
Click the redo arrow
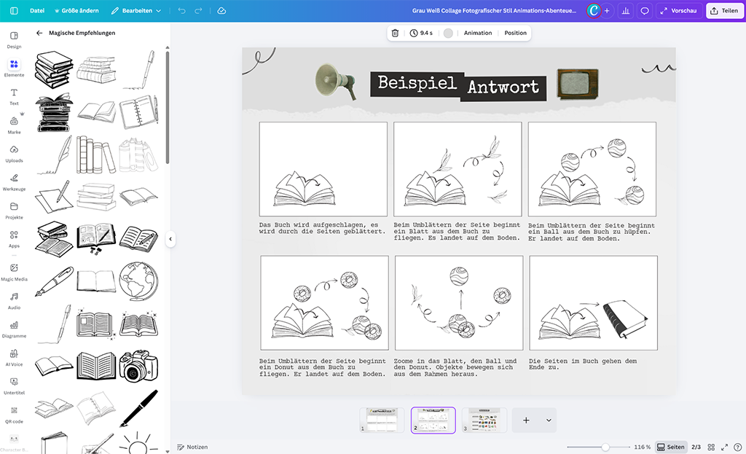(x=198, y=10)
